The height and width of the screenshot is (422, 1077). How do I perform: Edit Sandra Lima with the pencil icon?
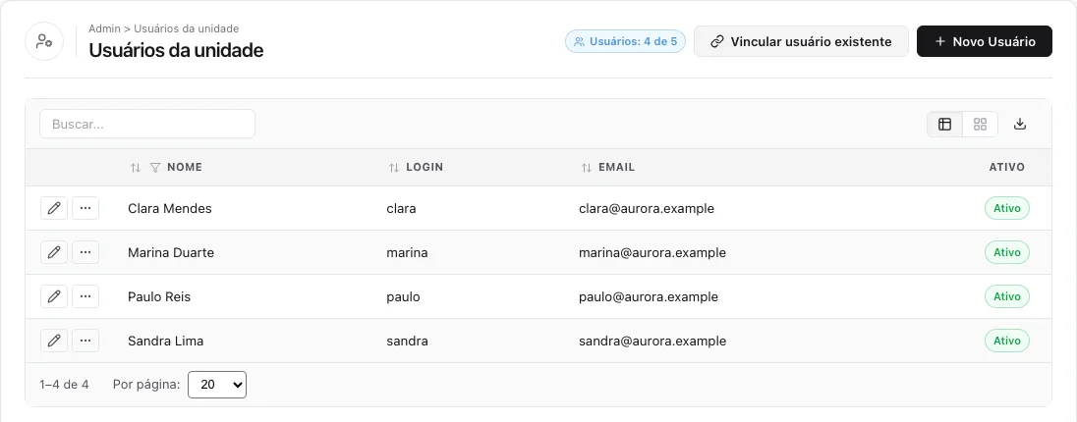(x=54, y=341)
